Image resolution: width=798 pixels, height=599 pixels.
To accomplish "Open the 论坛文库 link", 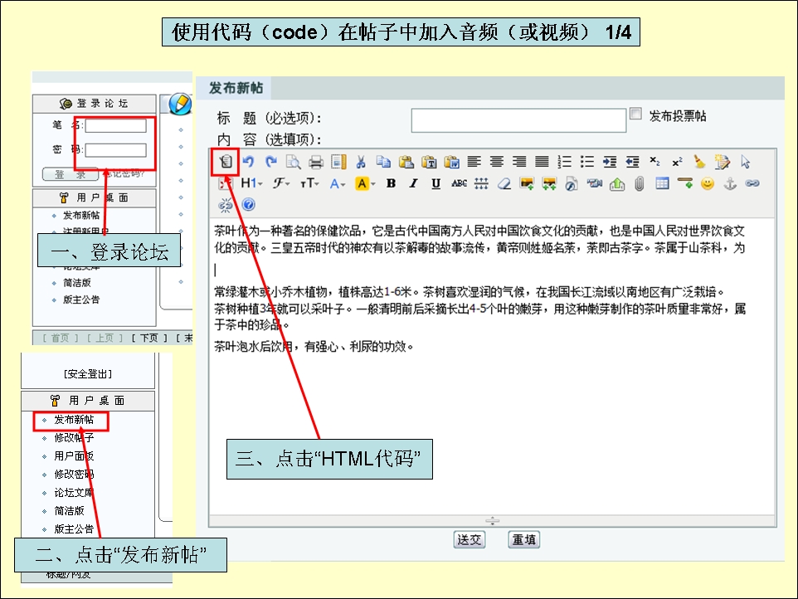I will click(75, 493).
